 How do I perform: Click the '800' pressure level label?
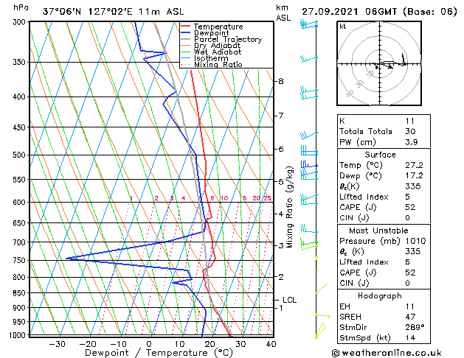(x=21, y=278)
